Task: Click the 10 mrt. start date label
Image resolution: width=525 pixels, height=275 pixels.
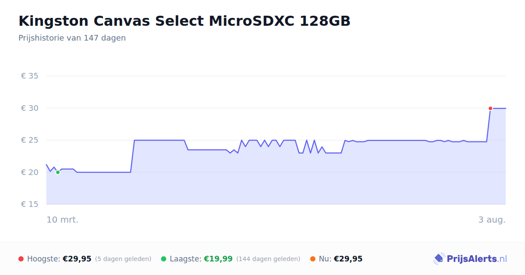Action: 63,220
